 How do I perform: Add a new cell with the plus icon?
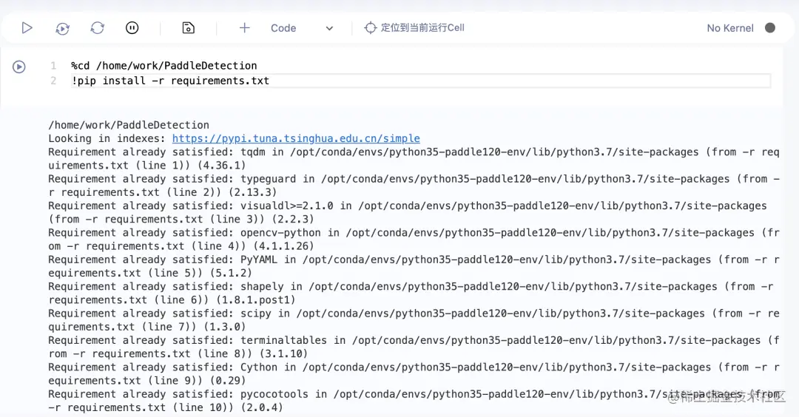click(245, 28)
